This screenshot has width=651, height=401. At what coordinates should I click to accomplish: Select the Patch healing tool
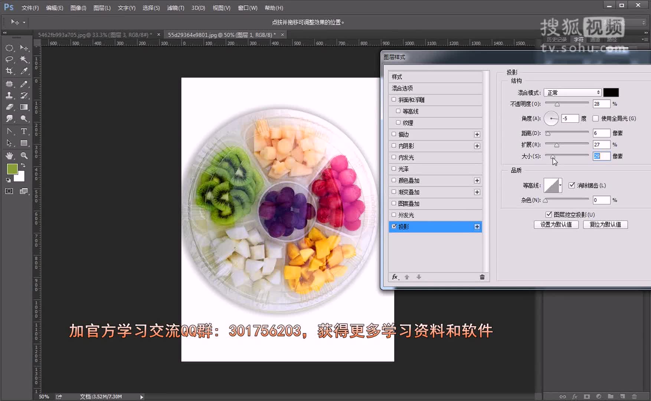[9, 84]
